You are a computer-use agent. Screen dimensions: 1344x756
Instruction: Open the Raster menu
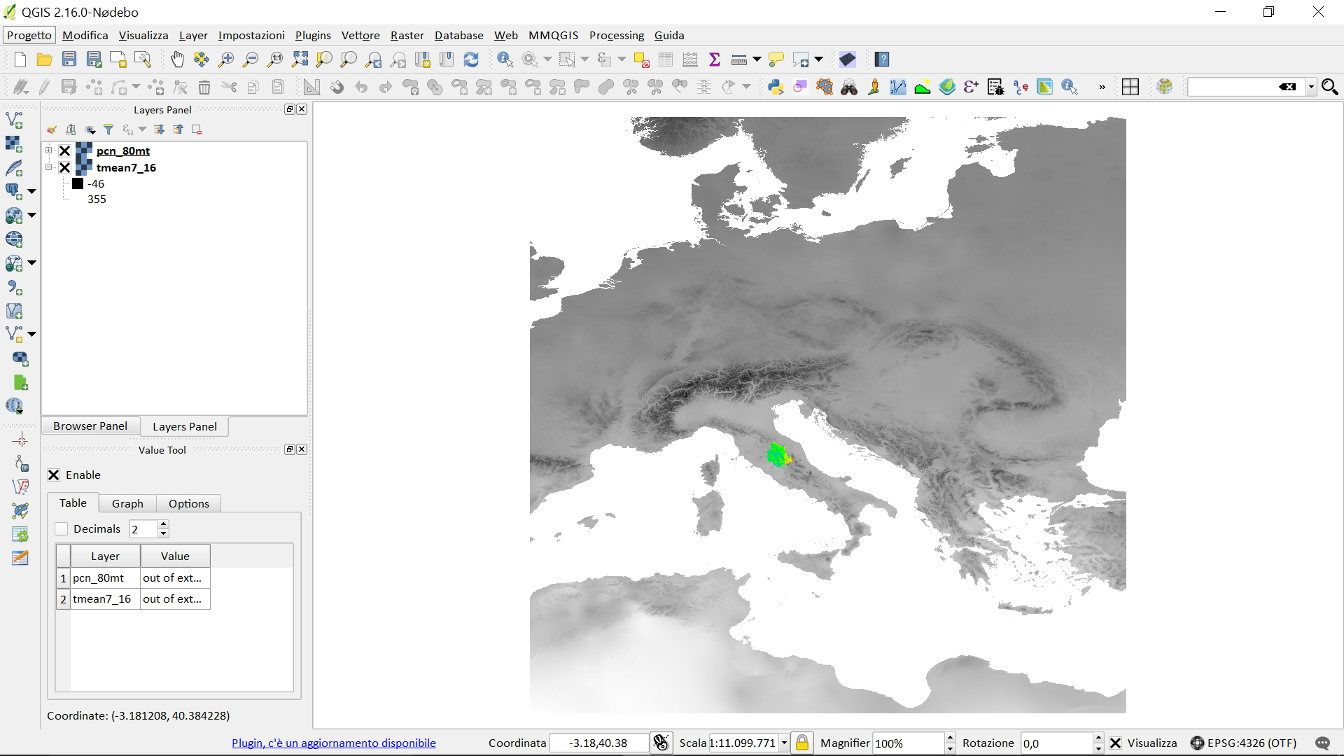(x=407, y=35)
